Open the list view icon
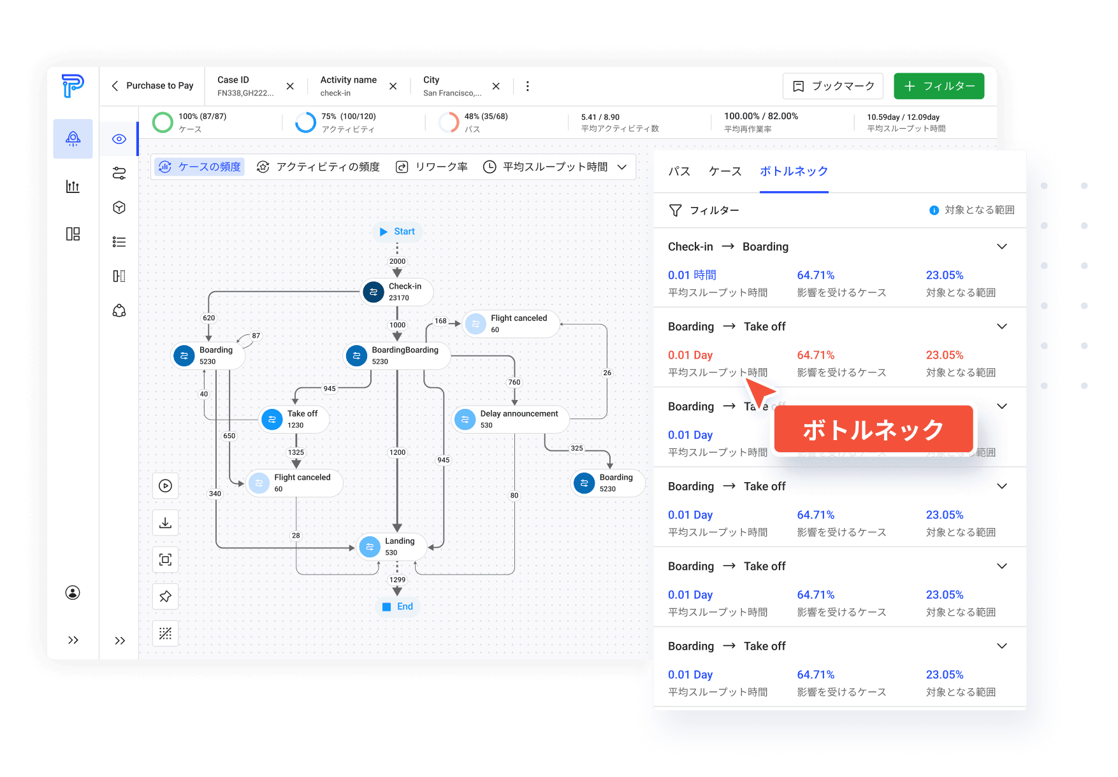This screenshot has height=777, width=1118. point(119,242)
